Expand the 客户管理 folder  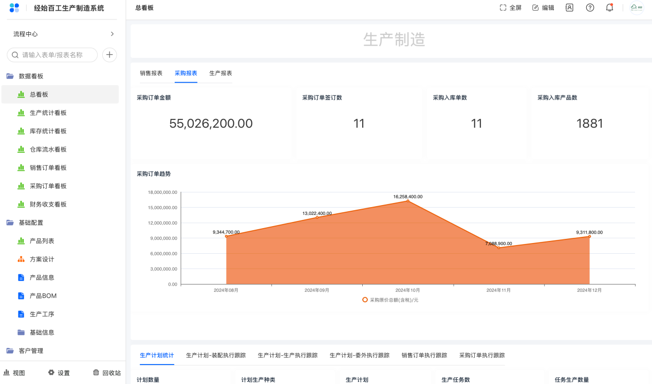31,351
